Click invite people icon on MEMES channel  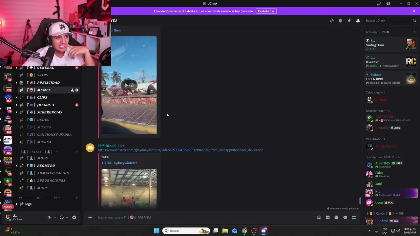(72, 90)
